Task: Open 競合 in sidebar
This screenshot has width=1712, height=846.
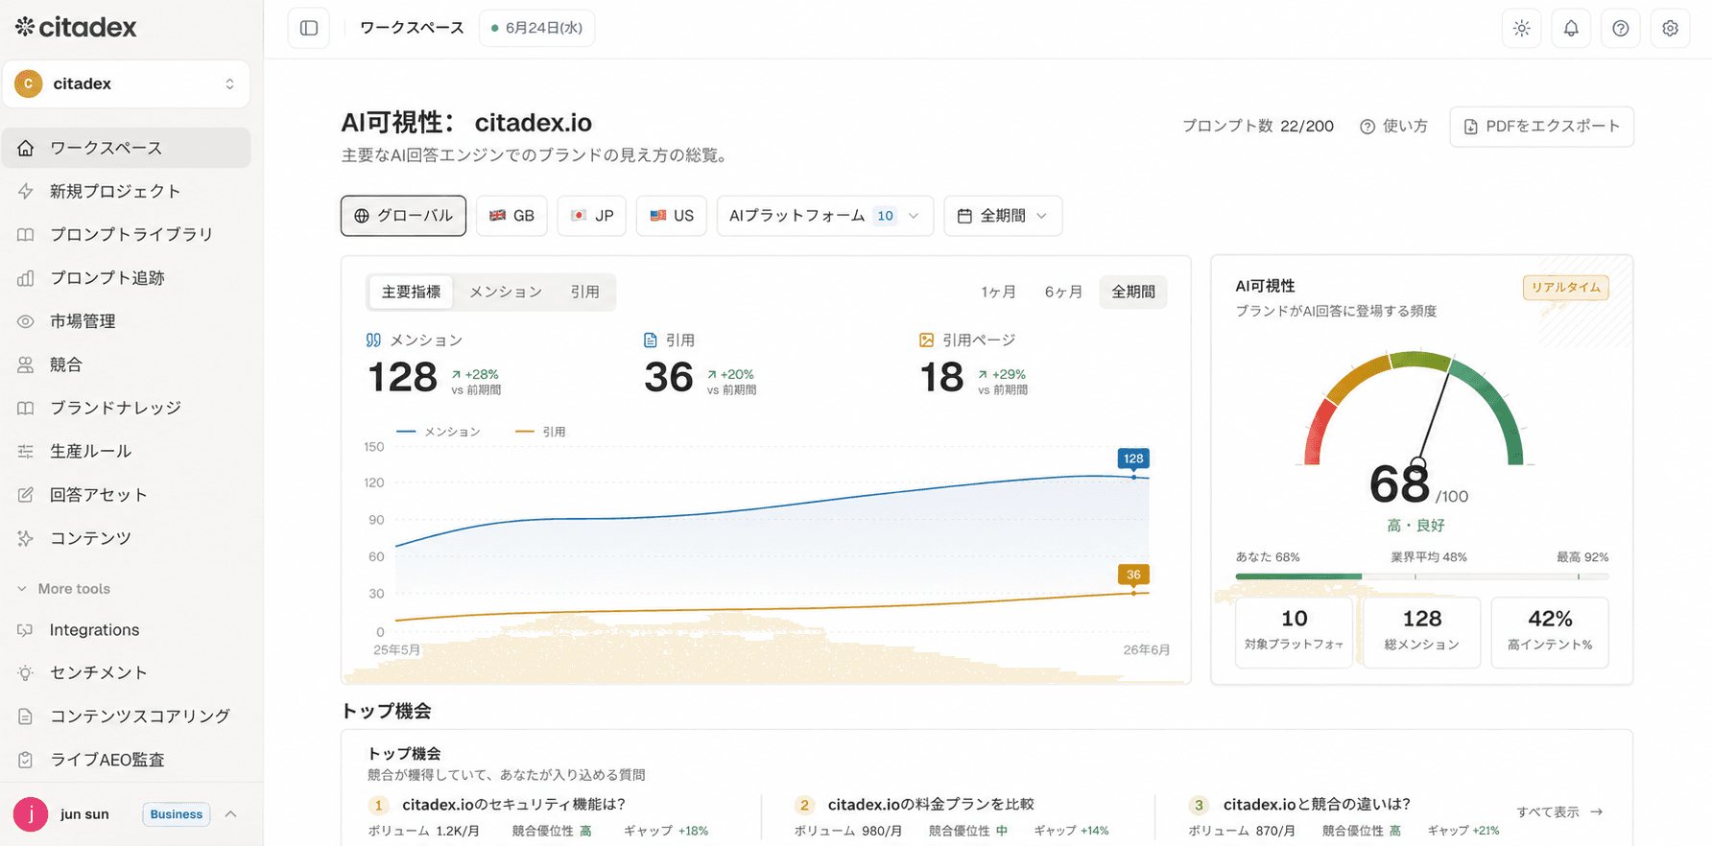Action: 127,364
